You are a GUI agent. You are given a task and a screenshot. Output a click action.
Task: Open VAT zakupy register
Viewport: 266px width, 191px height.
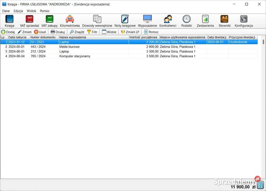tap(49, 21)
